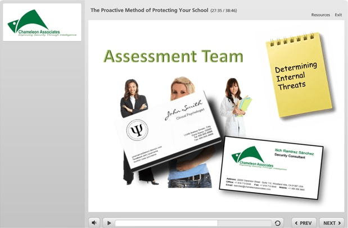Click the Assessment Team heading
348x228 pixels.
coord(173,56)
